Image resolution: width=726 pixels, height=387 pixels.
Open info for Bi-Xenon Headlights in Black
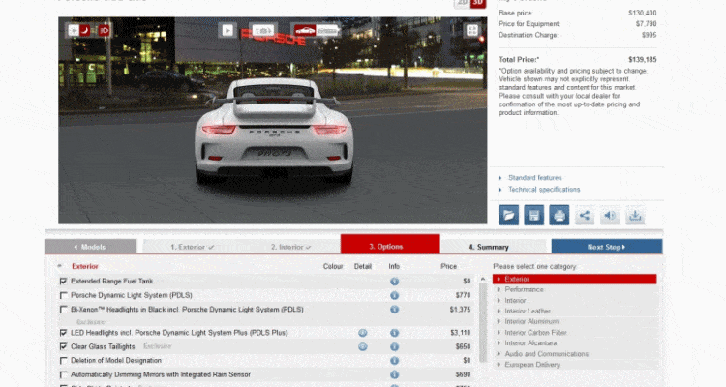pos(394,310)
